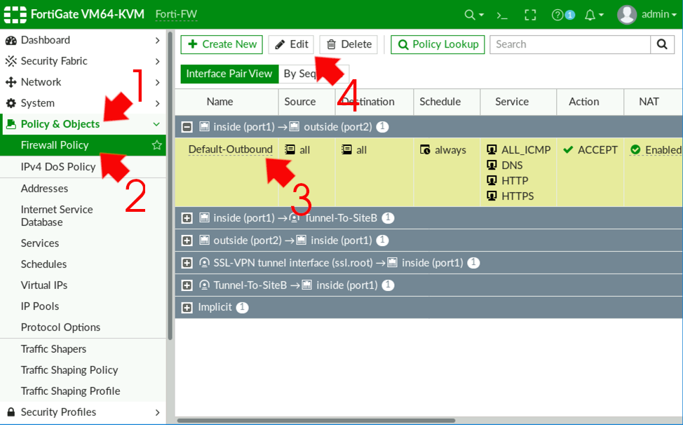Click the Network arrows icon
The height and width of the screenshot is (425, 683).
click(11, 82)
